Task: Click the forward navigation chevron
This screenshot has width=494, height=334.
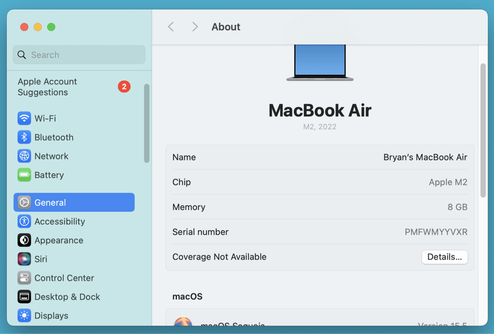Action: [195, 27]
